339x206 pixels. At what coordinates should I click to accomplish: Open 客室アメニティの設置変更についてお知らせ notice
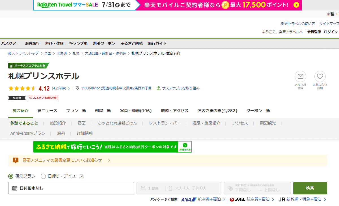click(x=62, y=160)
